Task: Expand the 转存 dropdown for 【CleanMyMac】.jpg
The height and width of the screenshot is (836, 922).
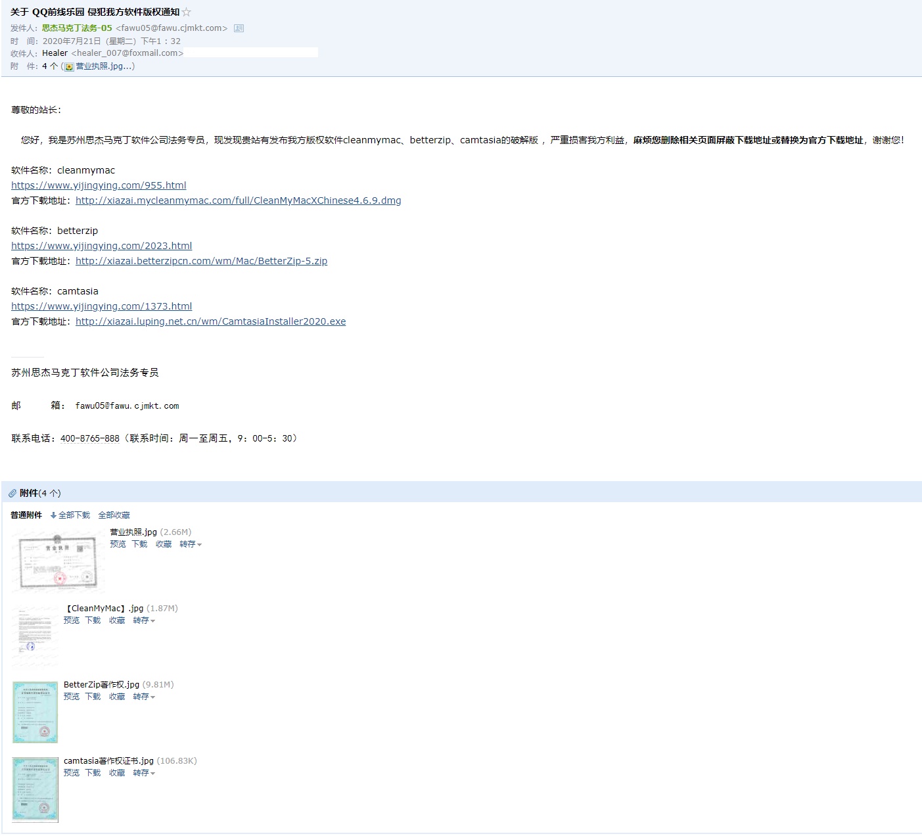Action: point(144,620)
